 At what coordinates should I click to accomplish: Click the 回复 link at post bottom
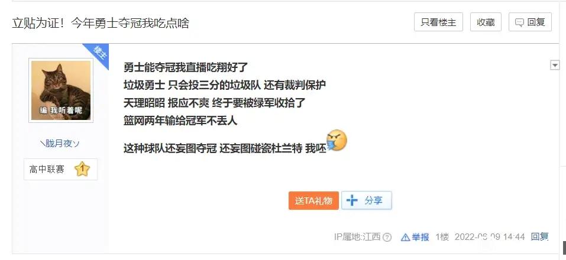[x=539, y=237]
